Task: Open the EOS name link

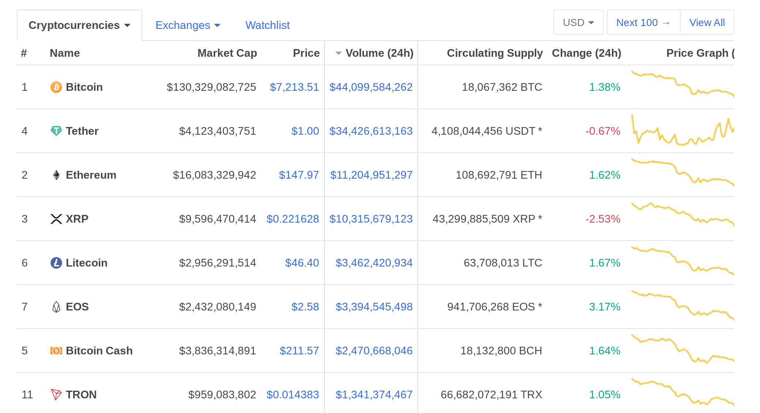Action: (77, 307)
